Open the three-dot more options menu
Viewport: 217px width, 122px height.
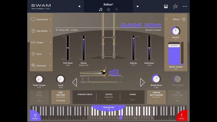(x=185, y=6)
